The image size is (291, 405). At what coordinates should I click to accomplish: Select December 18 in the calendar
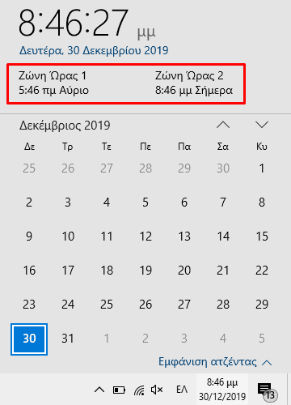click(x=107, y=271)
